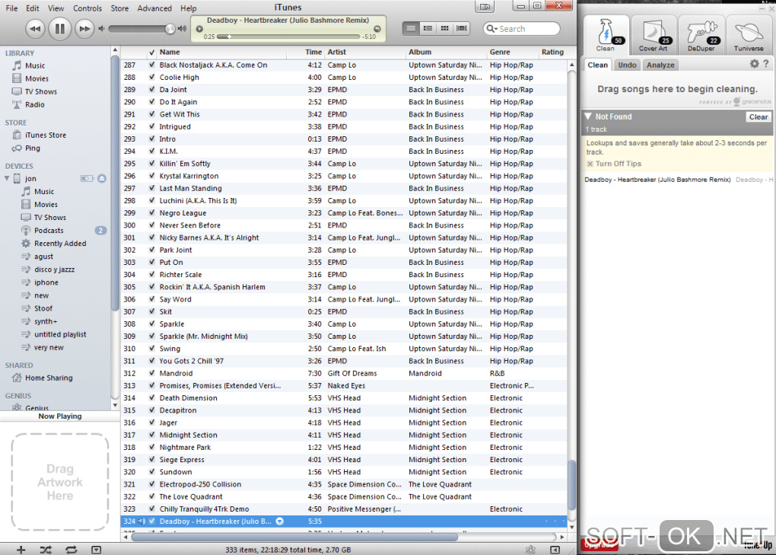Adjust the volume slider knob
The width and height of the screenshot is (776, 555).
(170, 29)
